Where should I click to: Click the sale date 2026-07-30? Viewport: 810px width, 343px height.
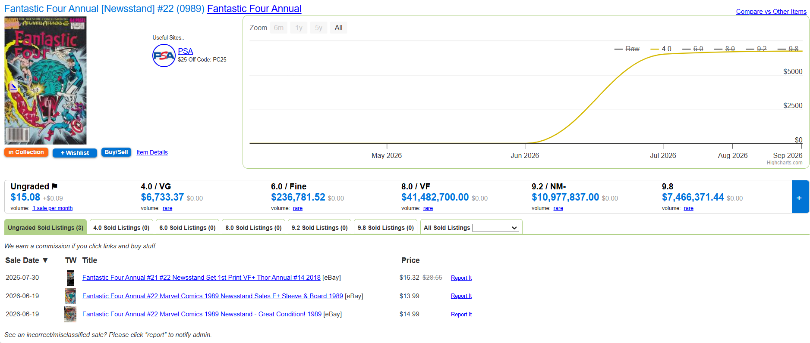click(x=22, y=278)
